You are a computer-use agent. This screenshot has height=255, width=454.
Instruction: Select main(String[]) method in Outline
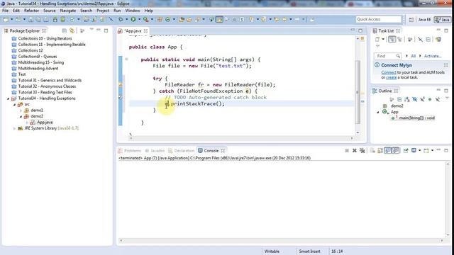point(416,118)
